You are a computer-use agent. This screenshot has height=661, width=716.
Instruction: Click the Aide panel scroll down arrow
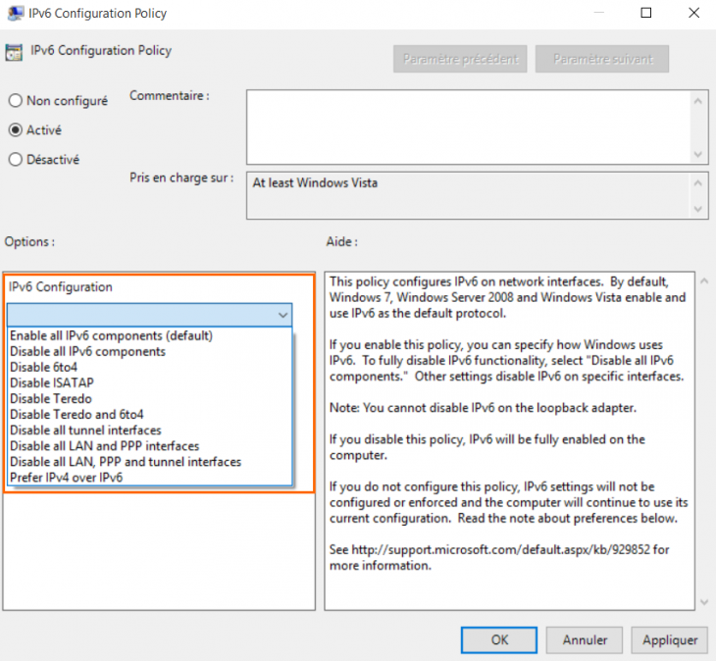[x=704, y=602]
